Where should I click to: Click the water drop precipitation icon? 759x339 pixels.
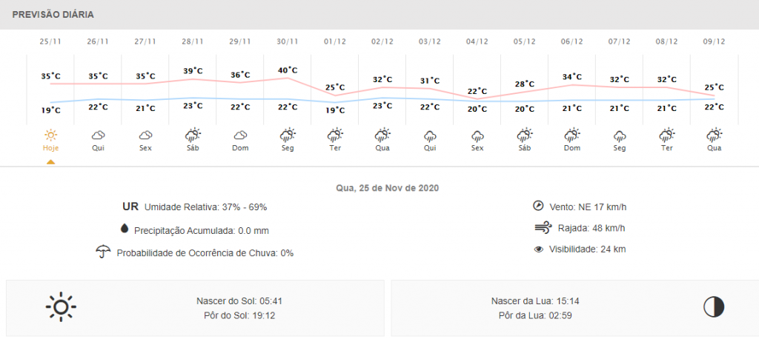click(x=124, y=230)
